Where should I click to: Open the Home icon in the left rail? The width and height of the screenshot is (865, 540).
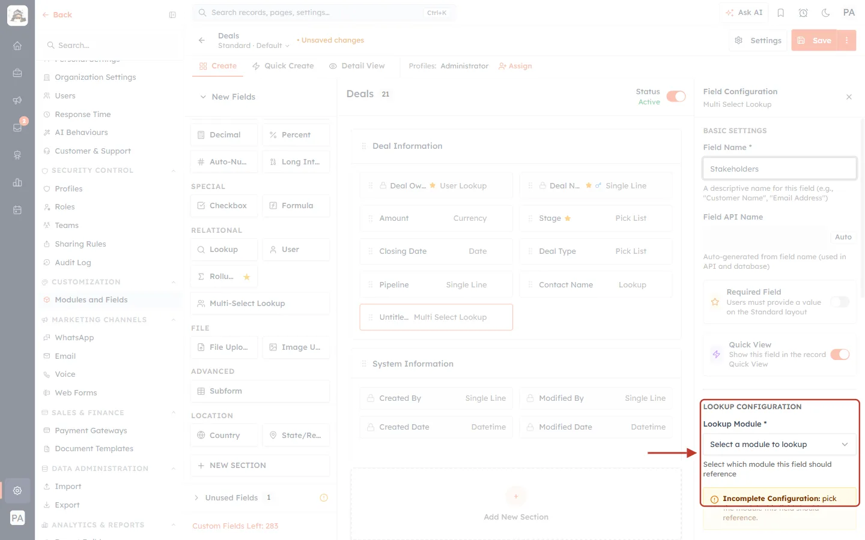tap(17, 46)
